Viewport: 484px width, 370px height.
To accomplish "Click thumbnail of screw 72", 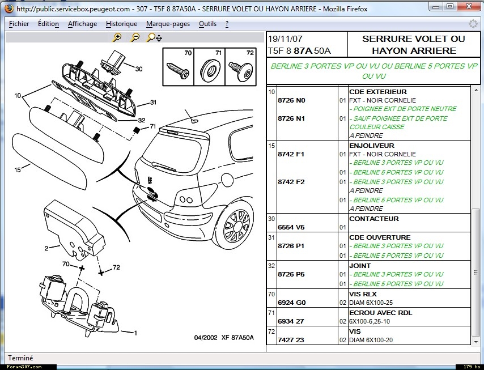I will click(241, 67).
